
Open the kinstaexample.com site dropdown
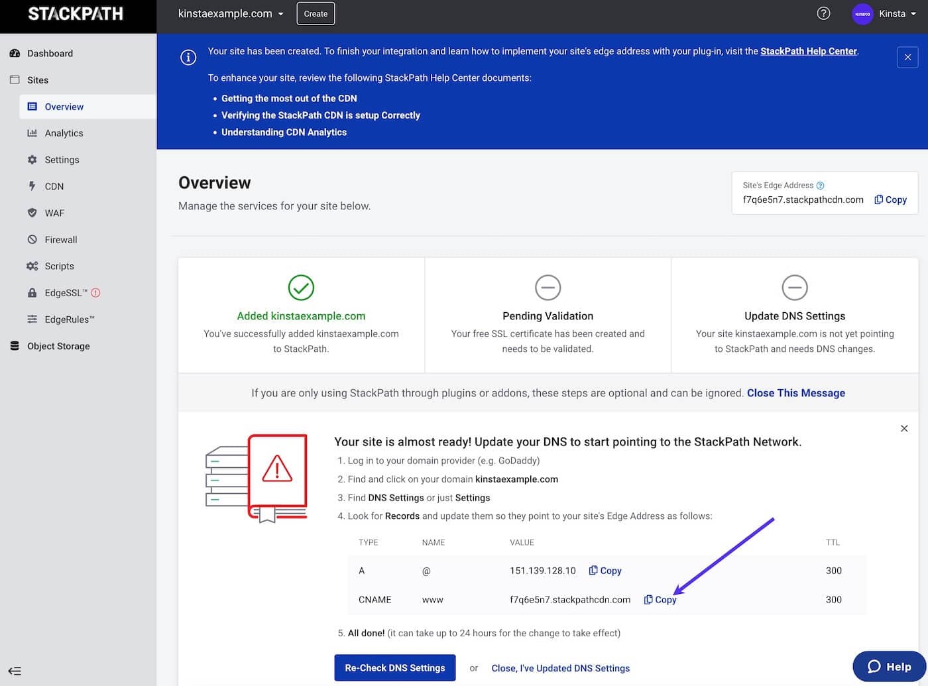click(x=231, y=14)
